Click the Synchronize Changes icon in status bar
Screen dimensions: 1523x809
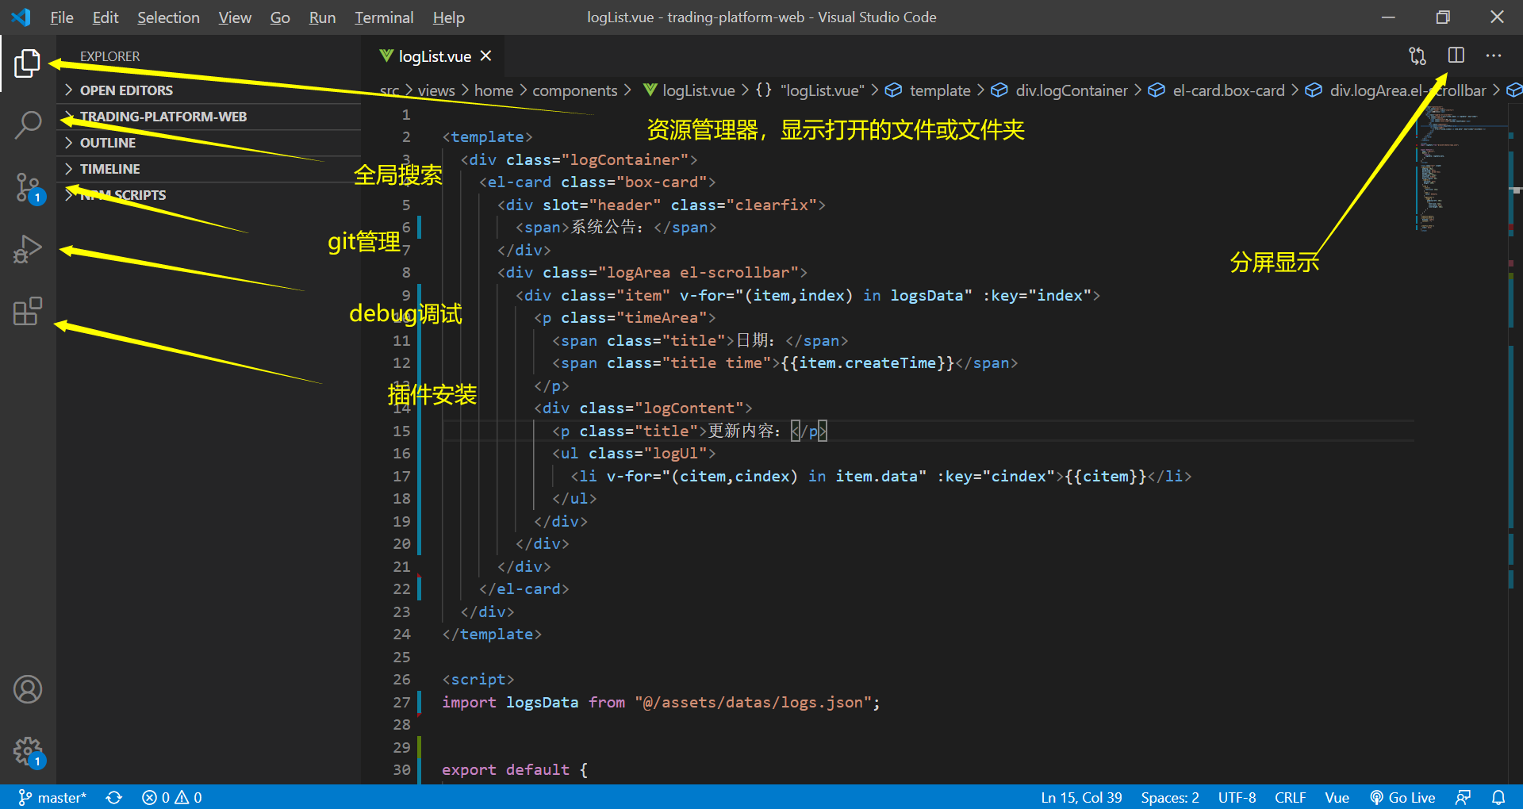coord(114,797)
